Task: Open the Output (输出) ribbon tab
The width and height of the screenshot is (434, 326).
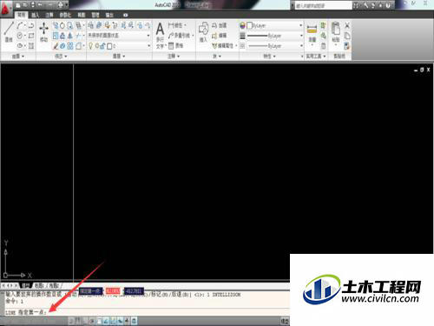Action: [109, 15]
